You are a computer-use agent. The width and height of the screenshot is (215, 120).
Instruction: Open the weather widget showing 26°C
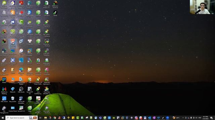point(176,118)
